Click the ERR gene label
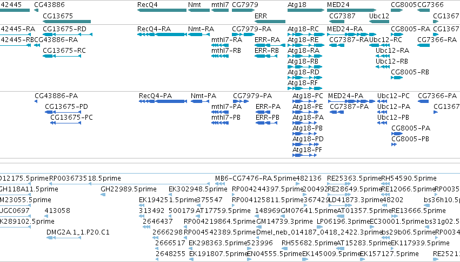Screen dimensions: 460x262 click(261, 16)
